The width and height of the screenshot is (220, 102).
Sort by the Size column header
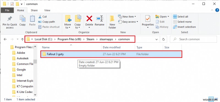click(172, 47)
